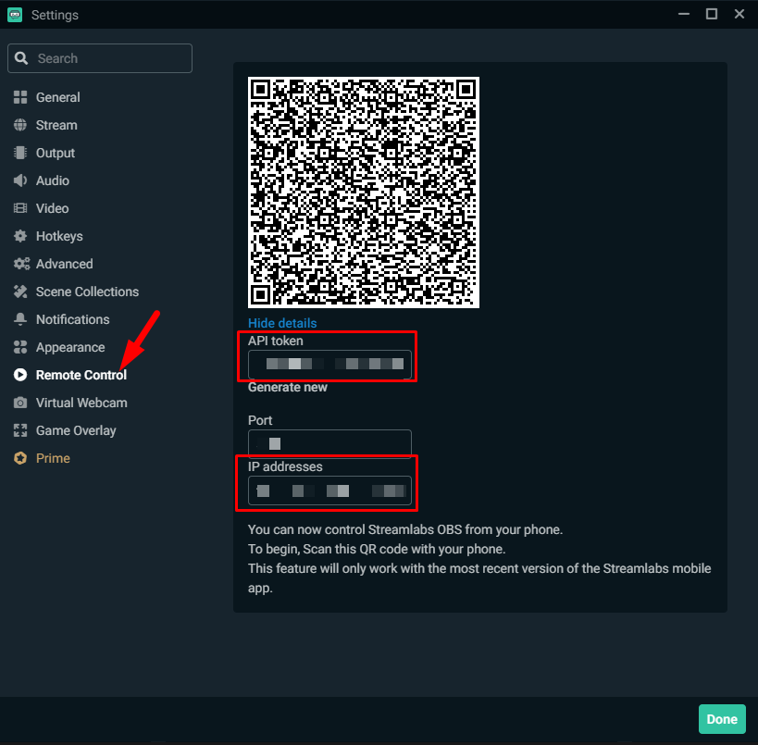Click the Advanced gears icon
Screen dimensions: 758x745
[x=21, y=264]
